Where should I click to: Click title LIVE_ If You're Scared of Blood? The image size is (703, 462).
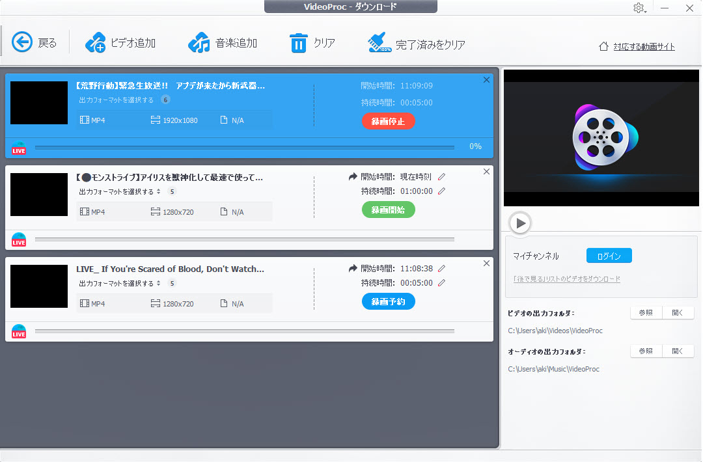click(170, 269)
